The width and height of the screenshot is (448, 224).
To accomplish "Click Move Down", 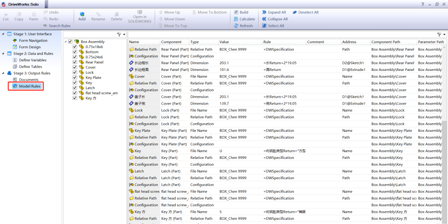I will point(172,19).
